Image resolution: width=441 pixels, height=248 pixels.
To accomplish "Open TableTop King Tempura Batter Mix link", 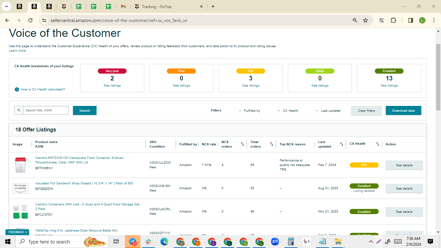I will point(77,231).
